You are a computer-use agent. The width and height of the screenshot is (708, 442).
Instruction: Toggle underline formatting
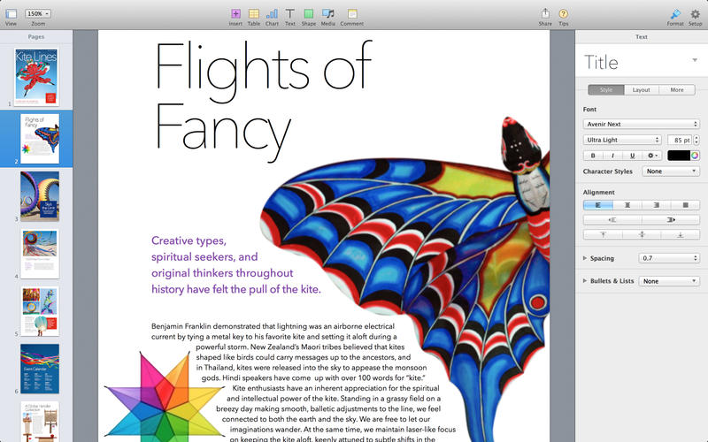(632, 156)
